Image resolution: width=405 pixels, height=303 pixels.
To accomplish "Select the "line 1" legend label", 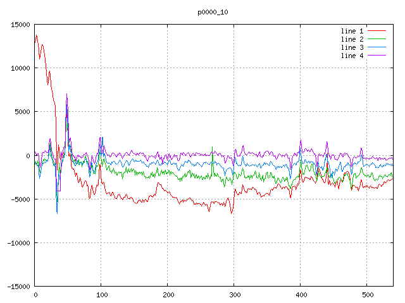I will (x=352, y=31).
